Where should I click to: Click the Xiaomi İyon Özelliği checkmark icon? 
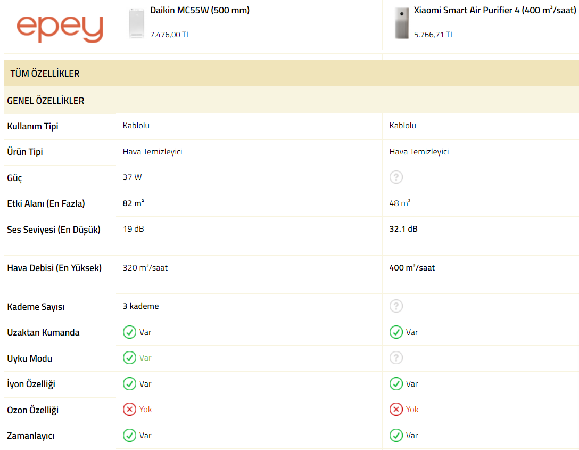point(396,384)
